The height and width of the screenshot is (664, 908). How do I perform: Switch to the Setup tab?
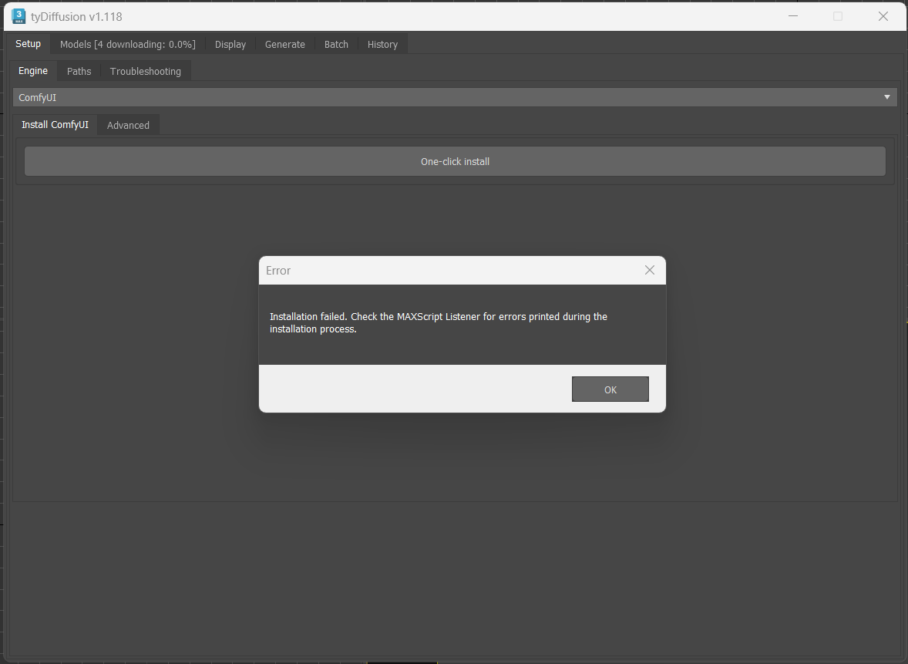click(28, 44)
